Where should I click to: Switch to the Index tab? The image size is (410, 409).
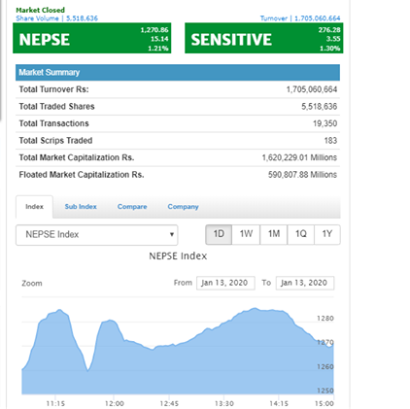tap(34, 207)
